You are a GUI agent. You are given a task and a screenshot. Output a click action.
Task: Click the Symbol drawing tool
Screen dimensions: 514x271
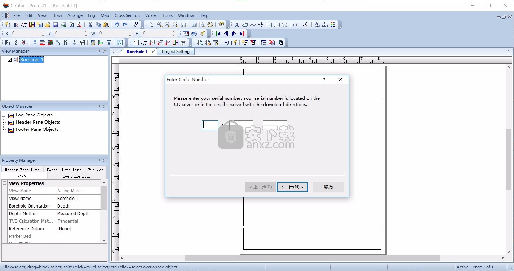click(x=261, y=25)
